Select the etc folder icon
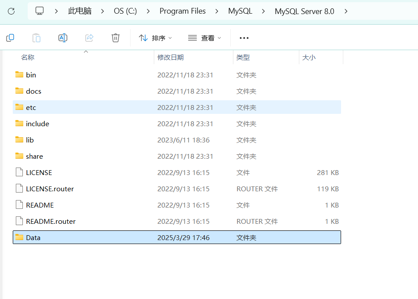This screenshot has height=299, width=418. 19,107
